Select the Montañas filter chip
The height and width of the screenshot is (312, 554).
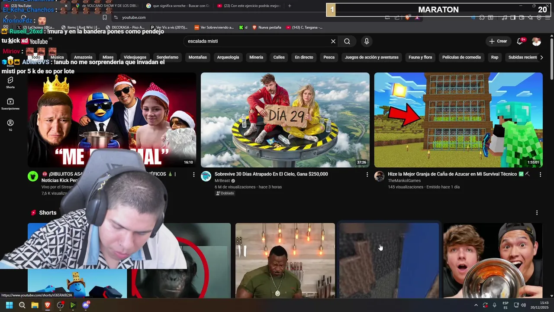tap(198, 57)
